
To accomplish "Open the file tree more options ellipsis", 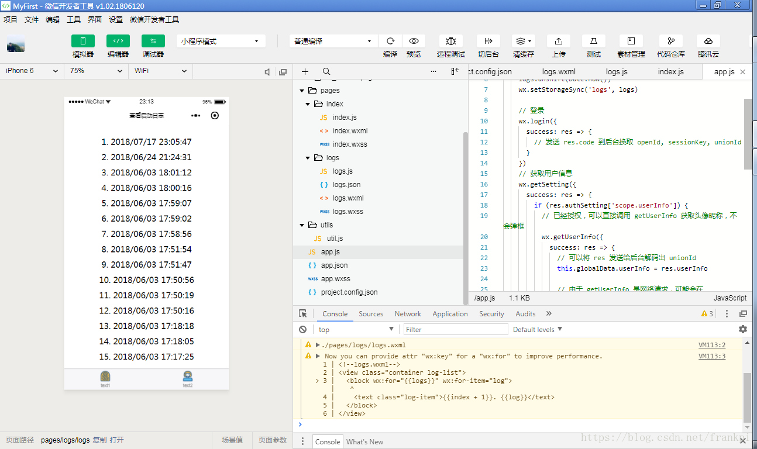I will pyautogui.click(x=433, y=71).
